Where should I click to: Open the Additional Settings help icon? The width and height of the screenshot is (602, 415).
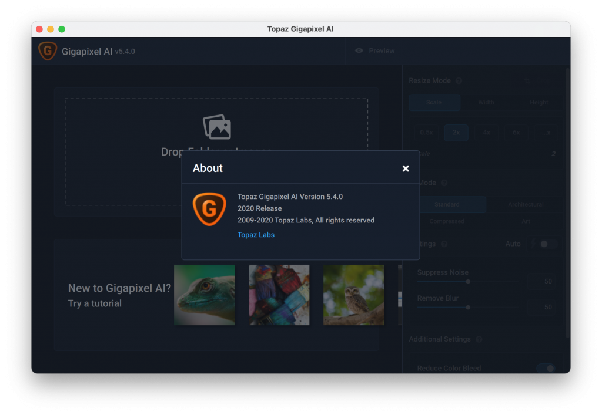(x=479, y=339)
